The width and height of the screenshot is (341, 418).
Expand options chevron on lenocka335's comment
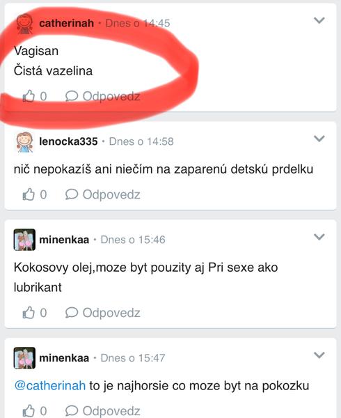pyautogui.click(x=319, y=139)
